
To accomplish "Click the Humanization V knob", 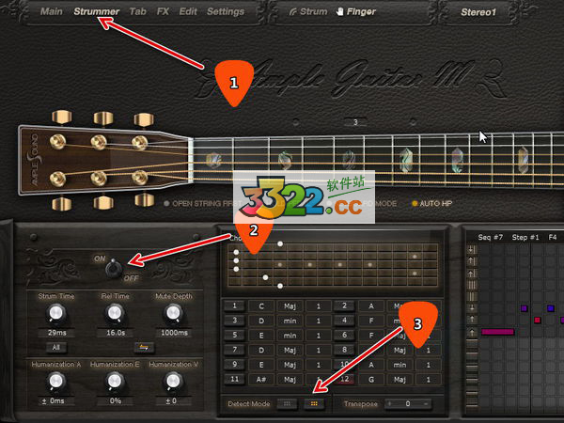I will 173,382.
